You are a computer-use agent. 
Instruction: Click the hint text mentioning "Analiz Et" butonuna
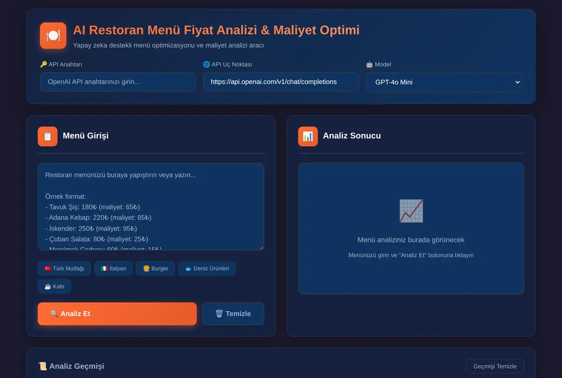pyautogui.click(x=411, y=256)
